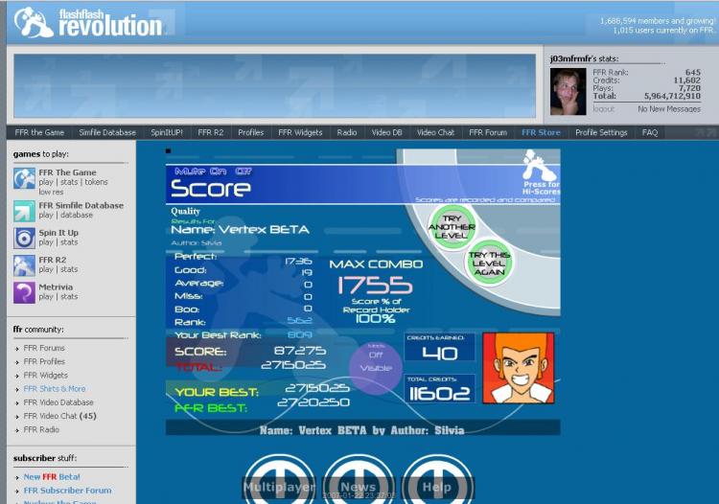This screenshot has width=719, height=504.
Task: Open Profile Settings in navigation bar
Action: click(601, 132)
